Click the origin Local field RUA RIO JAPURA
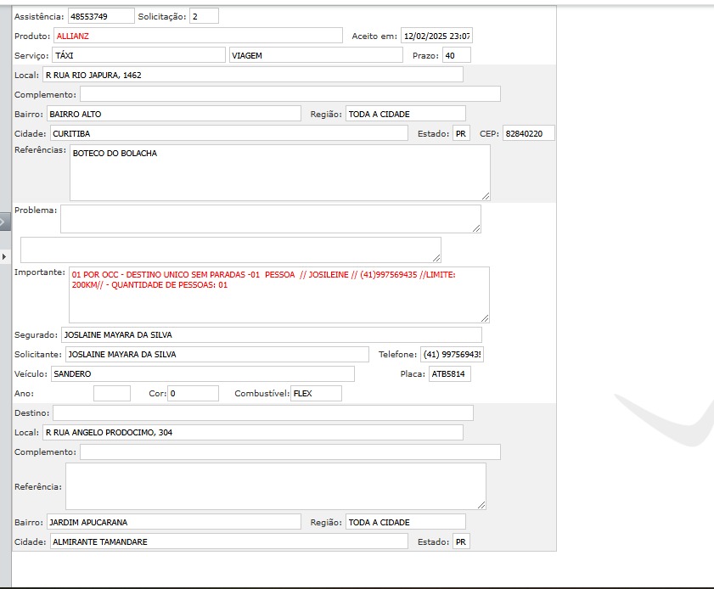Viewport: 714px width, 589px height. [x=253, y=75]
